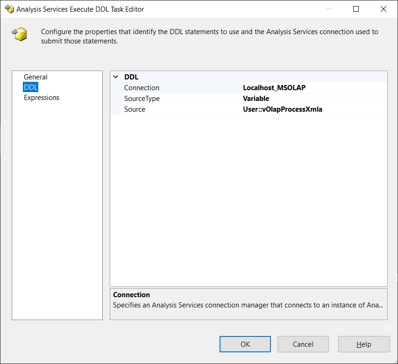
Task: Close the dialog with the X button
Action: click(x=384, y=9)
